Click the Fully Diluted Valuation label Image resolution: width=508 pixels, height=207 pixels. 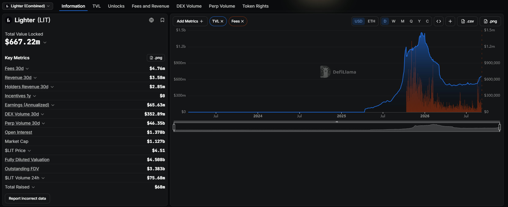[27, 160]
